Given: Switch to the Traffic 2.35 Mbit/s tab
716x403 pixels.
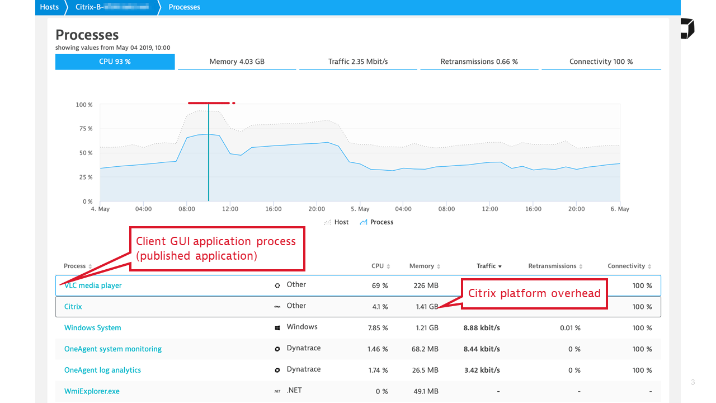Looking at the screenshot, I should (x=358, y=62).
